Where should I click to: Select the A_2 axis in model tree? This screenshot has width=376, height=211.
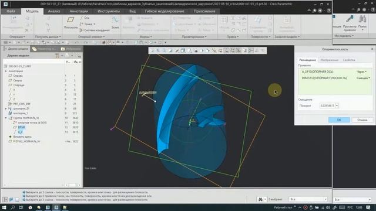[20, 132]
